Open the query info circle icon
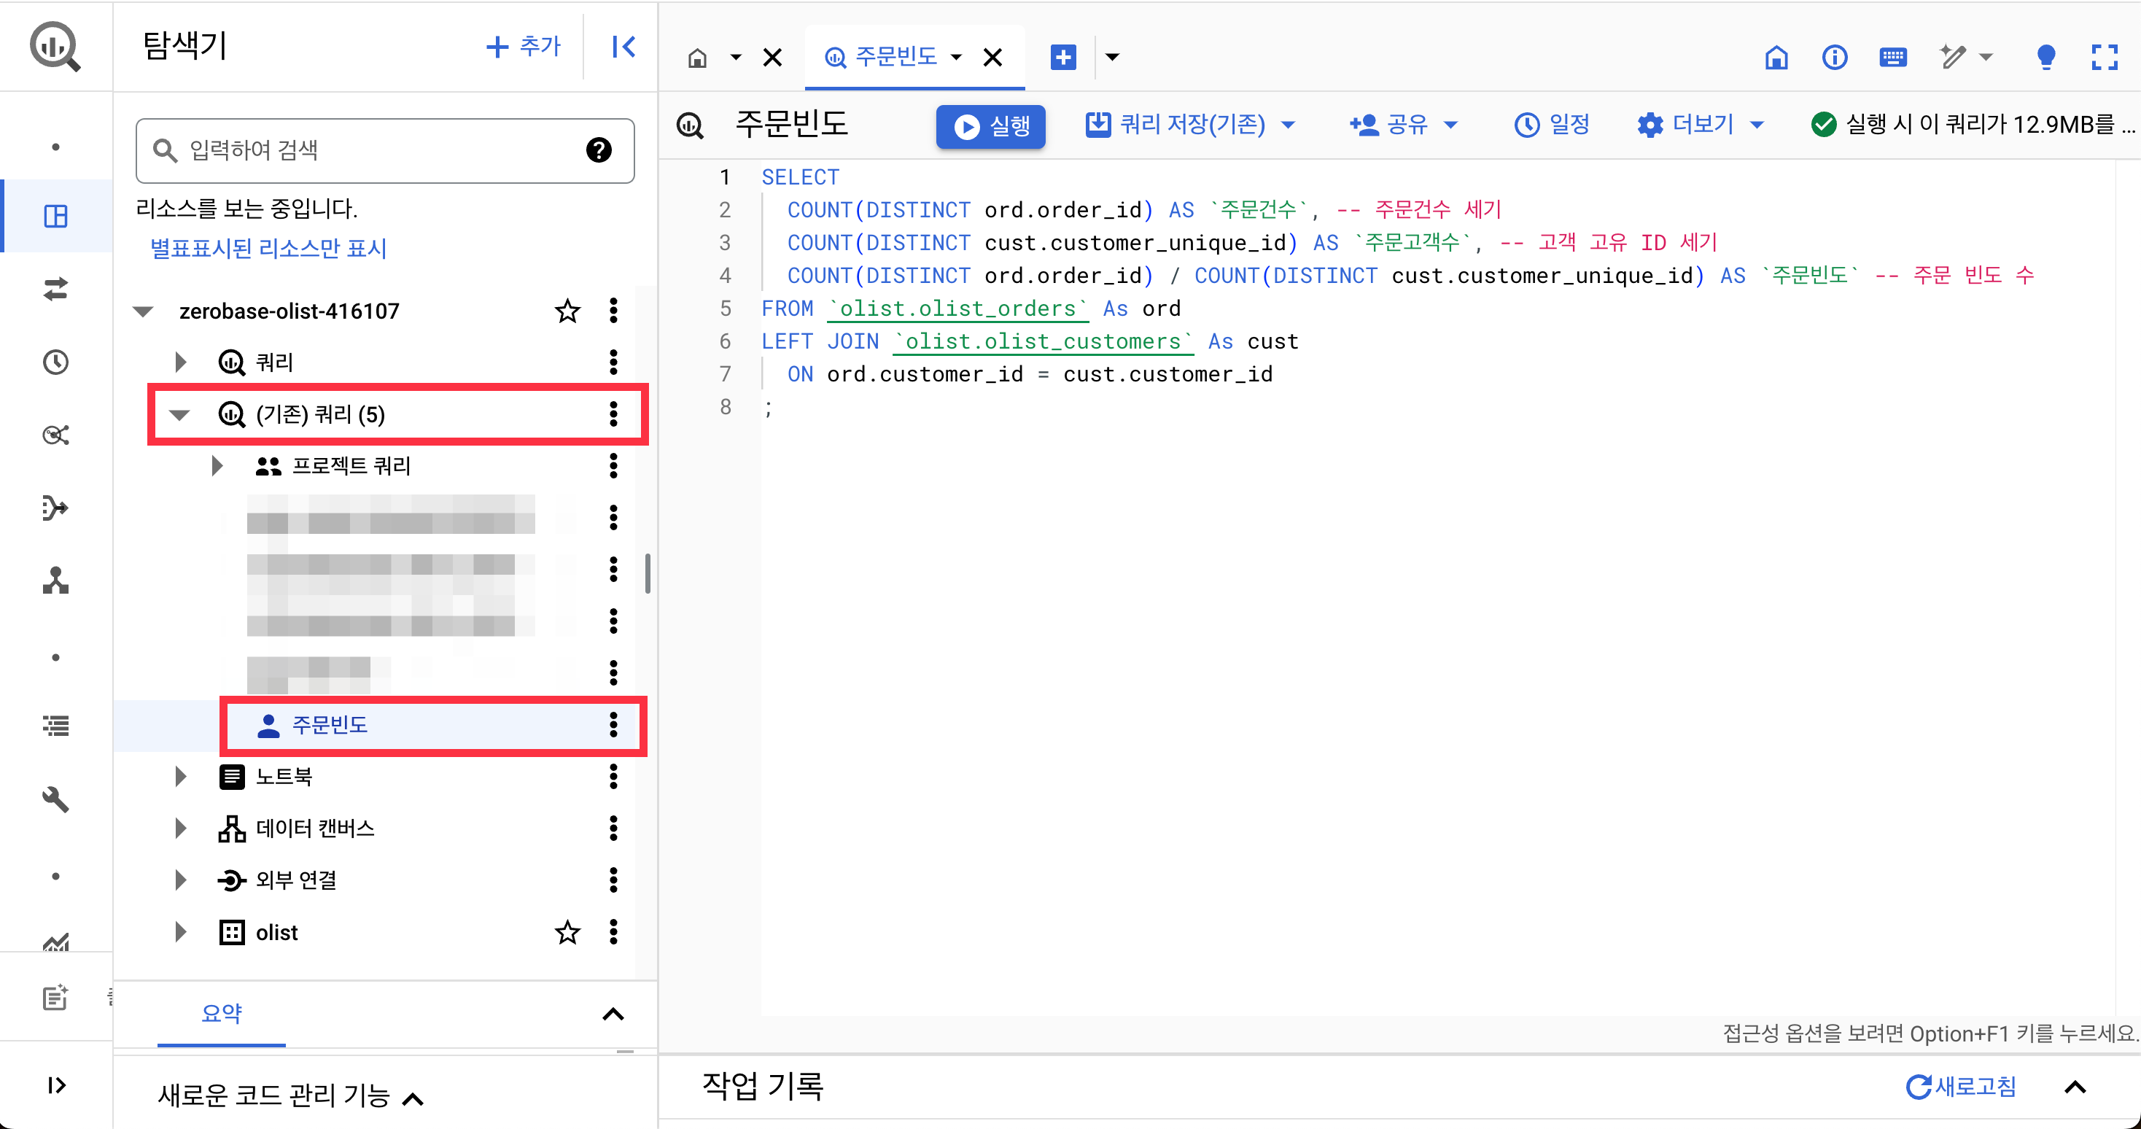The image size is (2141, 1129). [1834, 58]
